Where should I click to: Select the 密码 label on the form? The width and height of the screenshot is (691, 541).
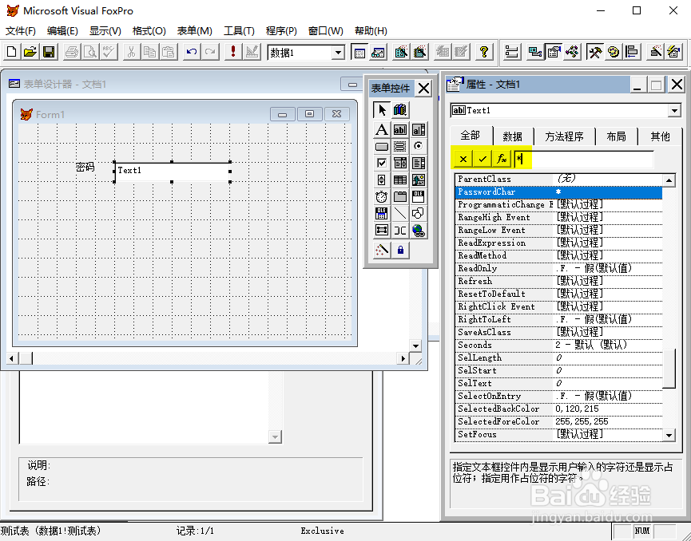(85, 167)
